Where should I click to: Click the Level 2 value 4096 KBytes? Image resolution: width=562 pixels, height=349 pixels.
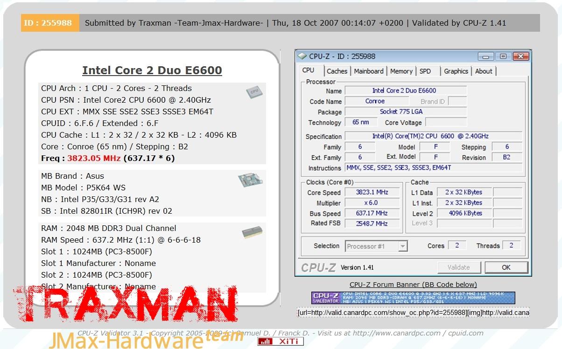(x=464, y=213)
